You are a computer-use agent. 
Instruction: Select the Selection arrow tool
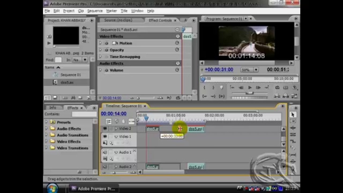(x=293, y=115)
